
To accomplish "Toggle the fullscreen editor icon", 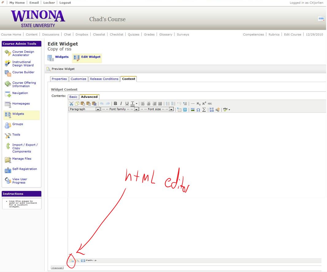I will [83, 261].
